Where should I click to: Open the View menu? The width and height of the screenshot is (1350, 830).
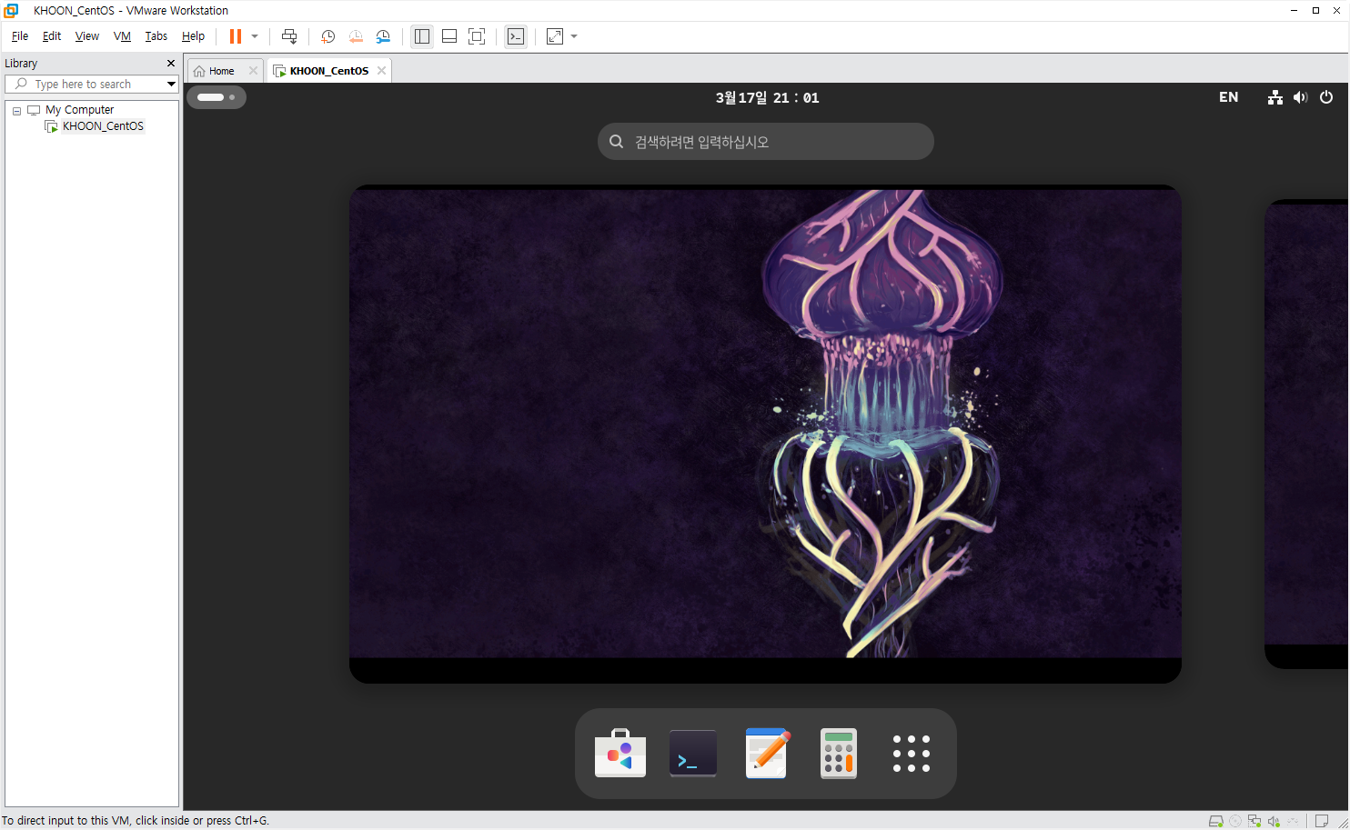[87, 36]
